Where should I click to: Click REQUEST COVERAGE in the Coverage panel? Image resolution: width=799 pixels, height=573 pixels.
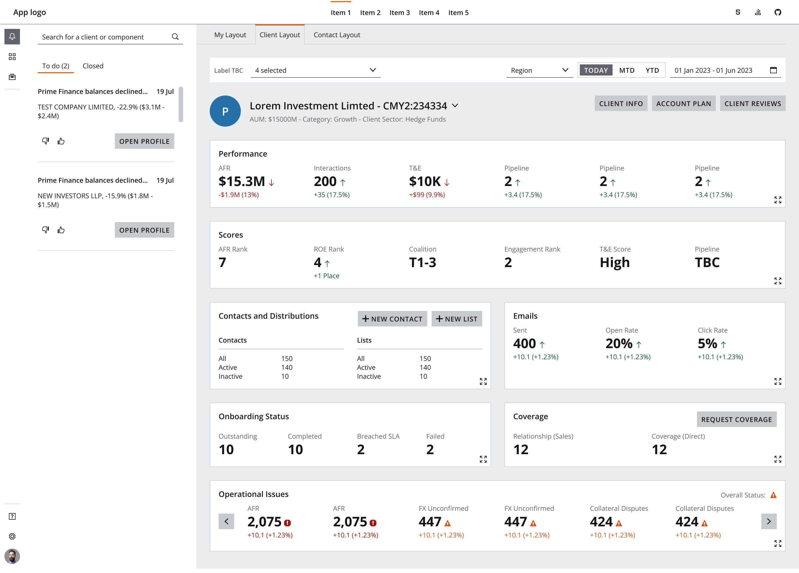click(736, 419)
